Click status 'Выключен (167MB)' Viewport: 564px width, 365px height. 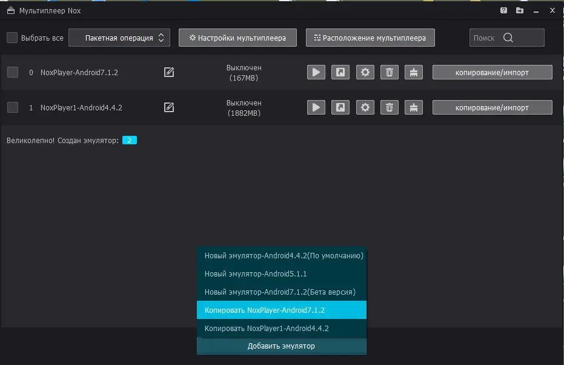click(x=244, y=73)
